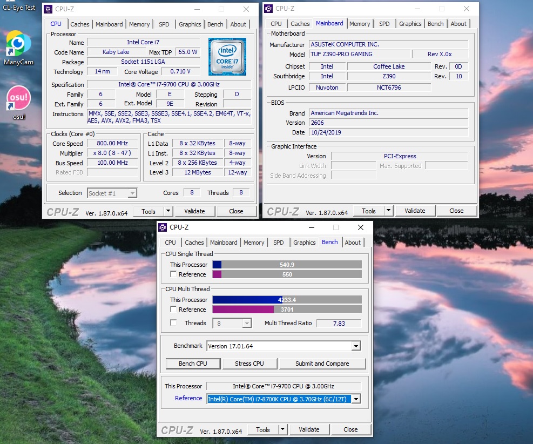Switch to the Caches tab in CPU window
The image size is (533, 444).
pos(80,24)
